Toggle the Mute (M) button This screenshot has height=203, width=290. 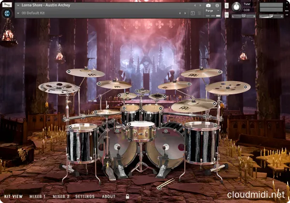[x=226, y=15]
